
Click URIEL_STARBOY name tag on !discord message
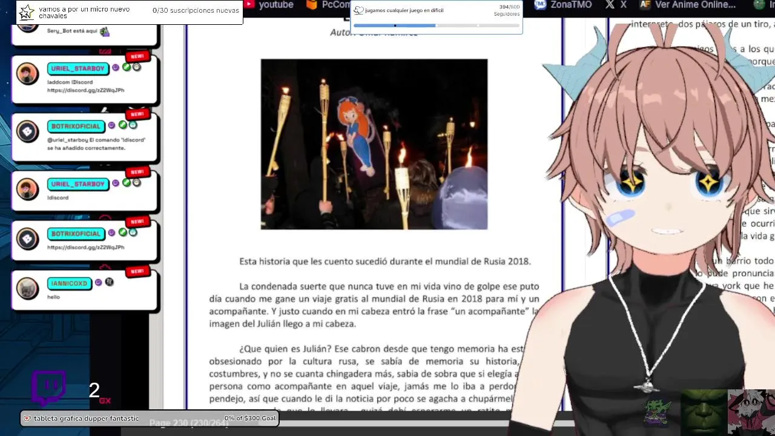(78, 184)
